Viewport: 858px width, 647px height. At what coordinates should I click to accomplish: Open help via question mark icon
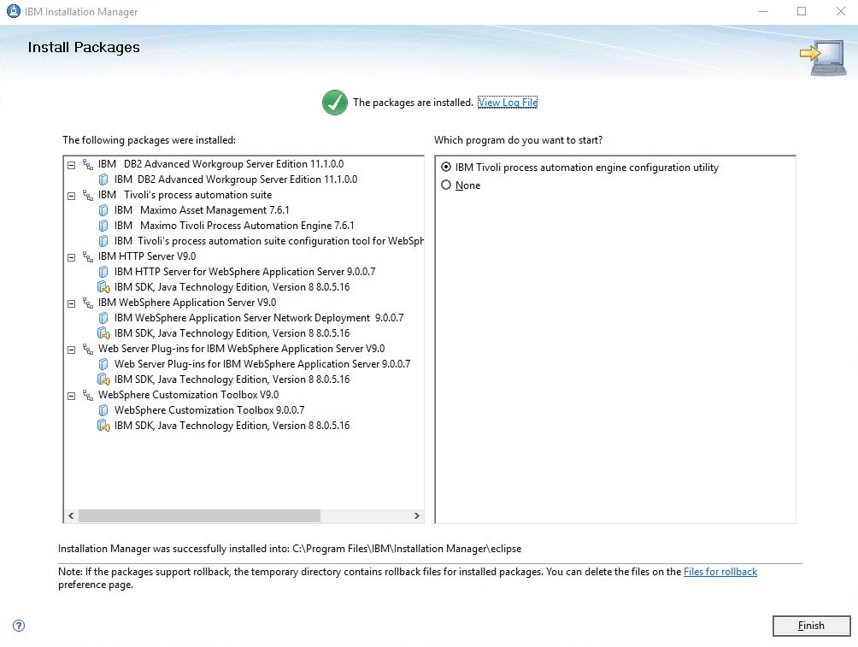click(x=19, y=626)
